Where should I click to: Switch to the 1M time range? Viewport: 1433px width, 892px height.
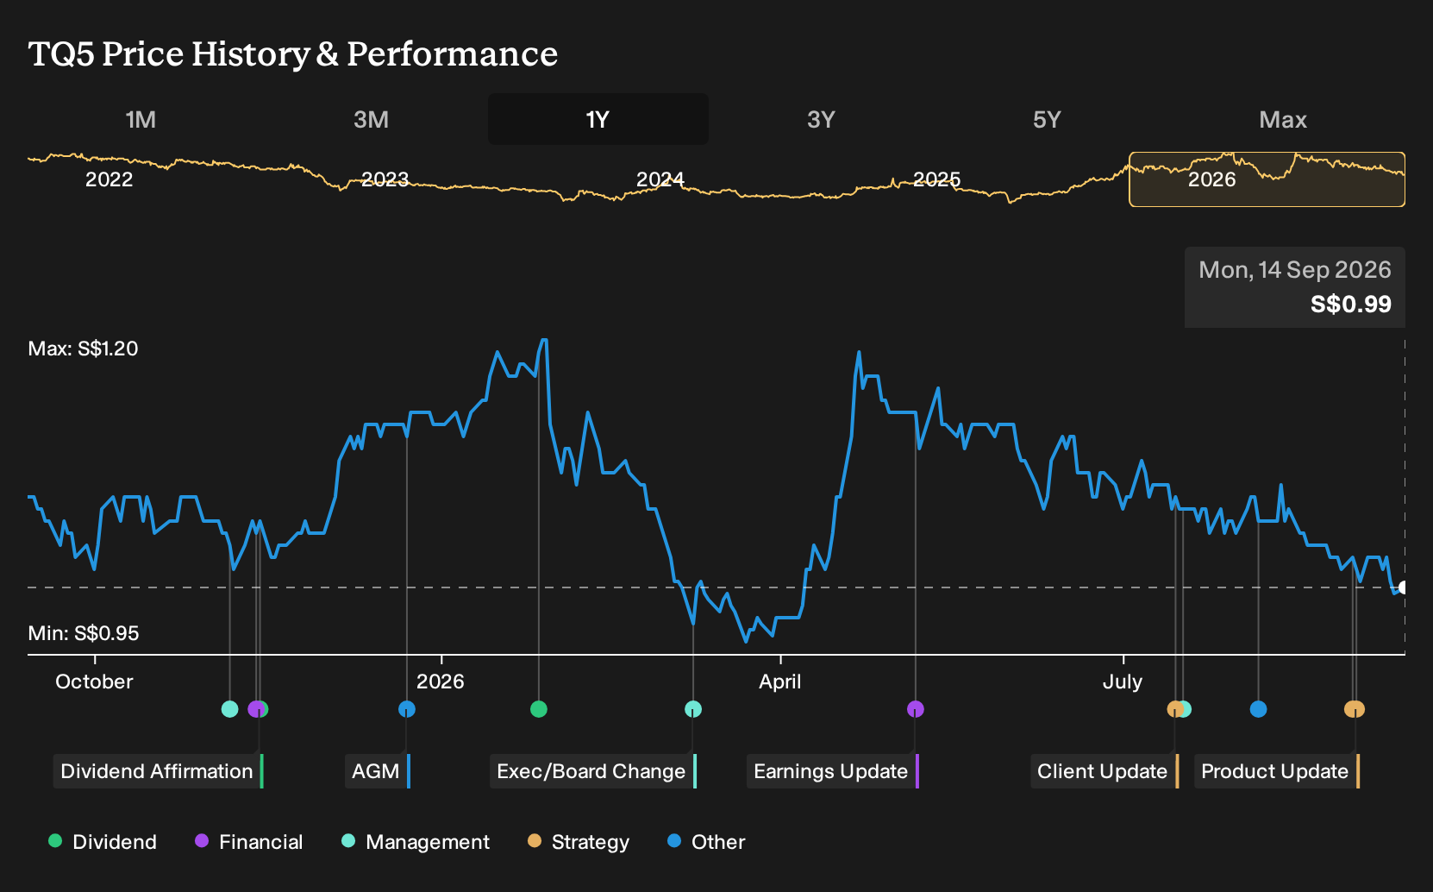pos(141,119)
